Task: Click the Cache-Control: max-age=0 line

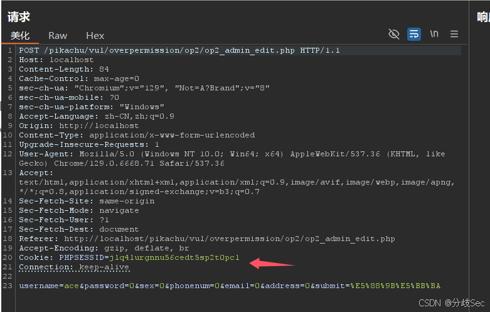Action: (x=79, y=78)
